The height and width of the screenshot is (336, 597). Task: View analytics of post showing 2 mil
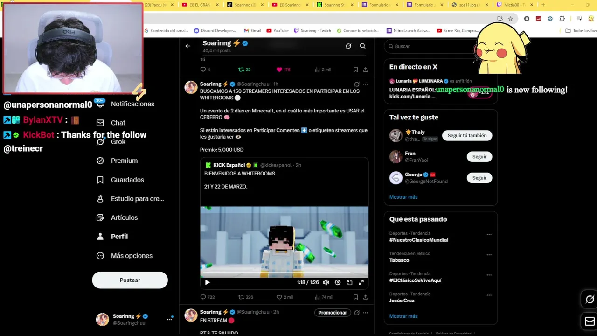(323, 70)
